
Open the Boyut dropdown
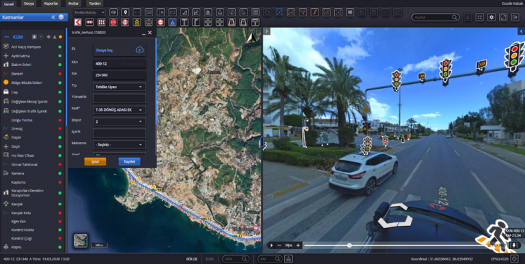[119, 121]
